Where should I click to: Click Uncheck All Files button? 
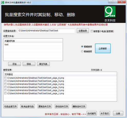27,106
